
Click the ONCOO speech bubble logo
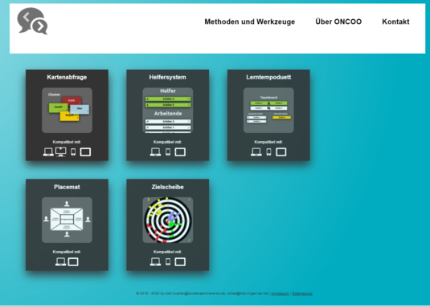point(32,21)
